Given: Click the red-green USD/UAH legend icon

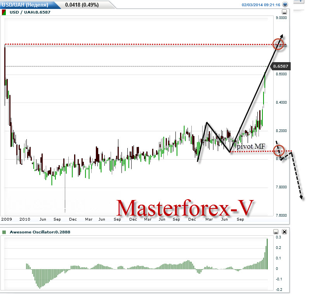Looking at the screenshot, I should 4,12.
